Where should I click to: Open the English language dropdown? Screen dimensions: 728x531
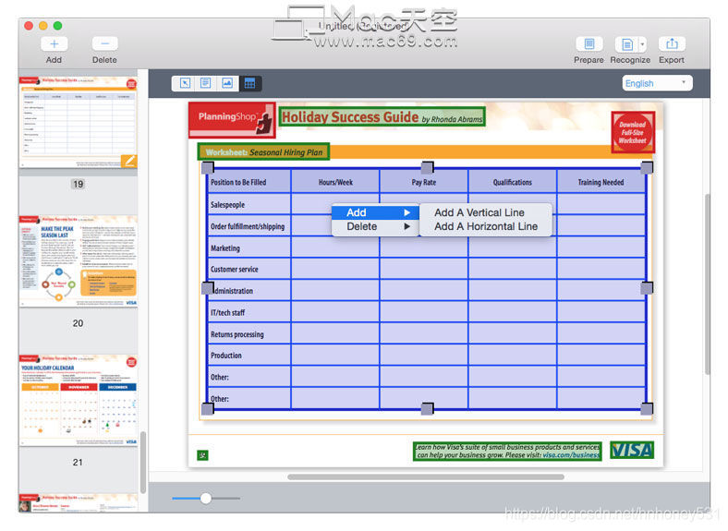(x=657, y=83)
